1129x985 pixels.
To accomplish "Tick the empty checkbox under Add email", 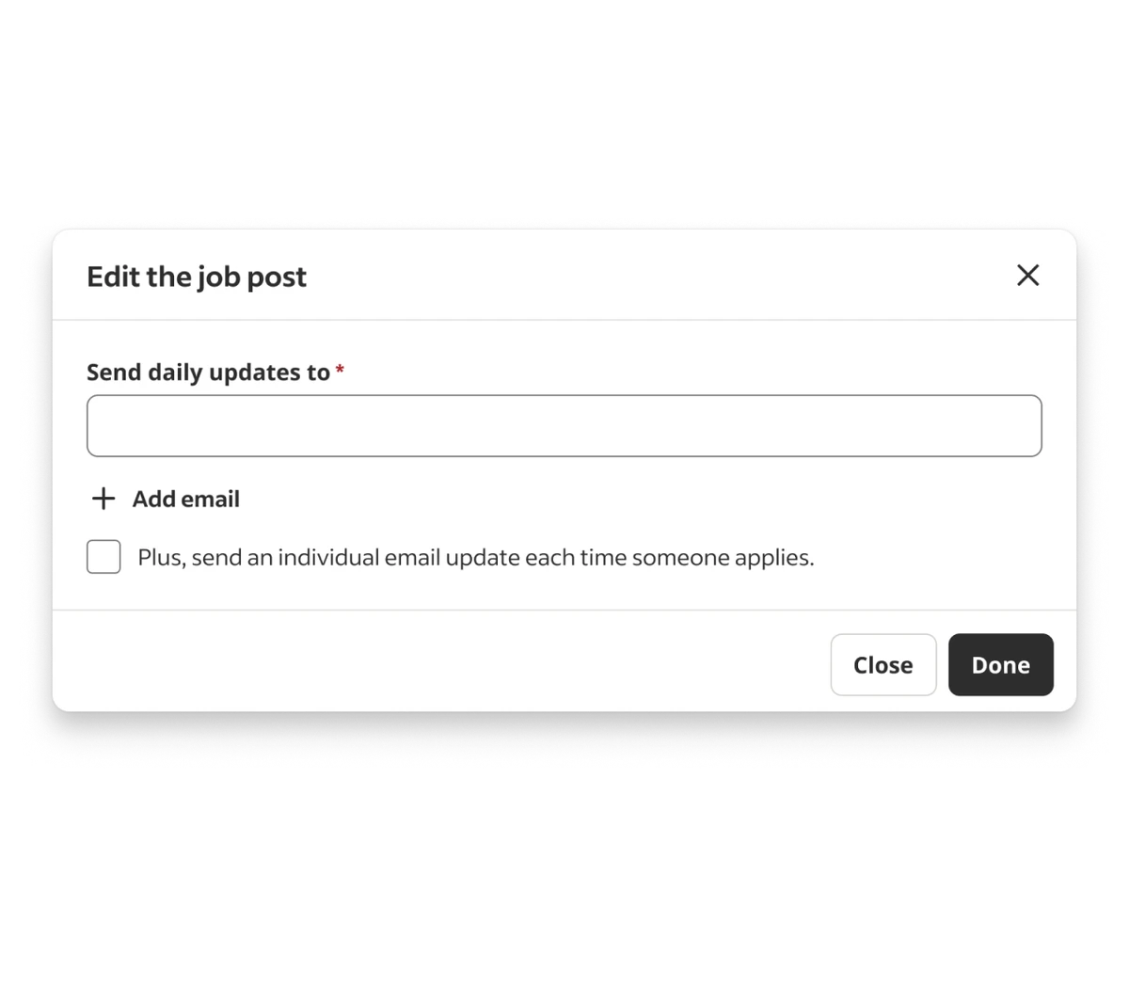I will [x=103, y=557].
